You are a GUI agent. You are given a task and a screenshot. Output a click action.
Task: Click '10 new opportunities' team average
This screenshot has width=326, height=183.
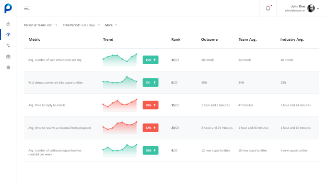tap(252, 150)
